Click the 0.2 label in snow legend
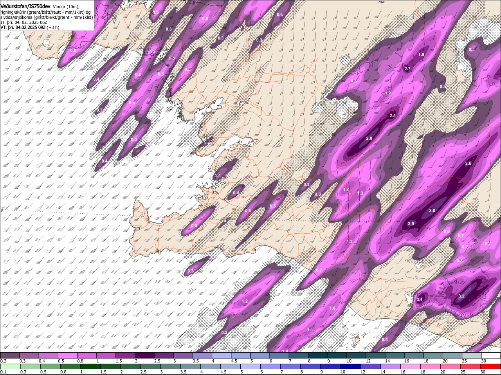501x375 pixels. (3, 361)
